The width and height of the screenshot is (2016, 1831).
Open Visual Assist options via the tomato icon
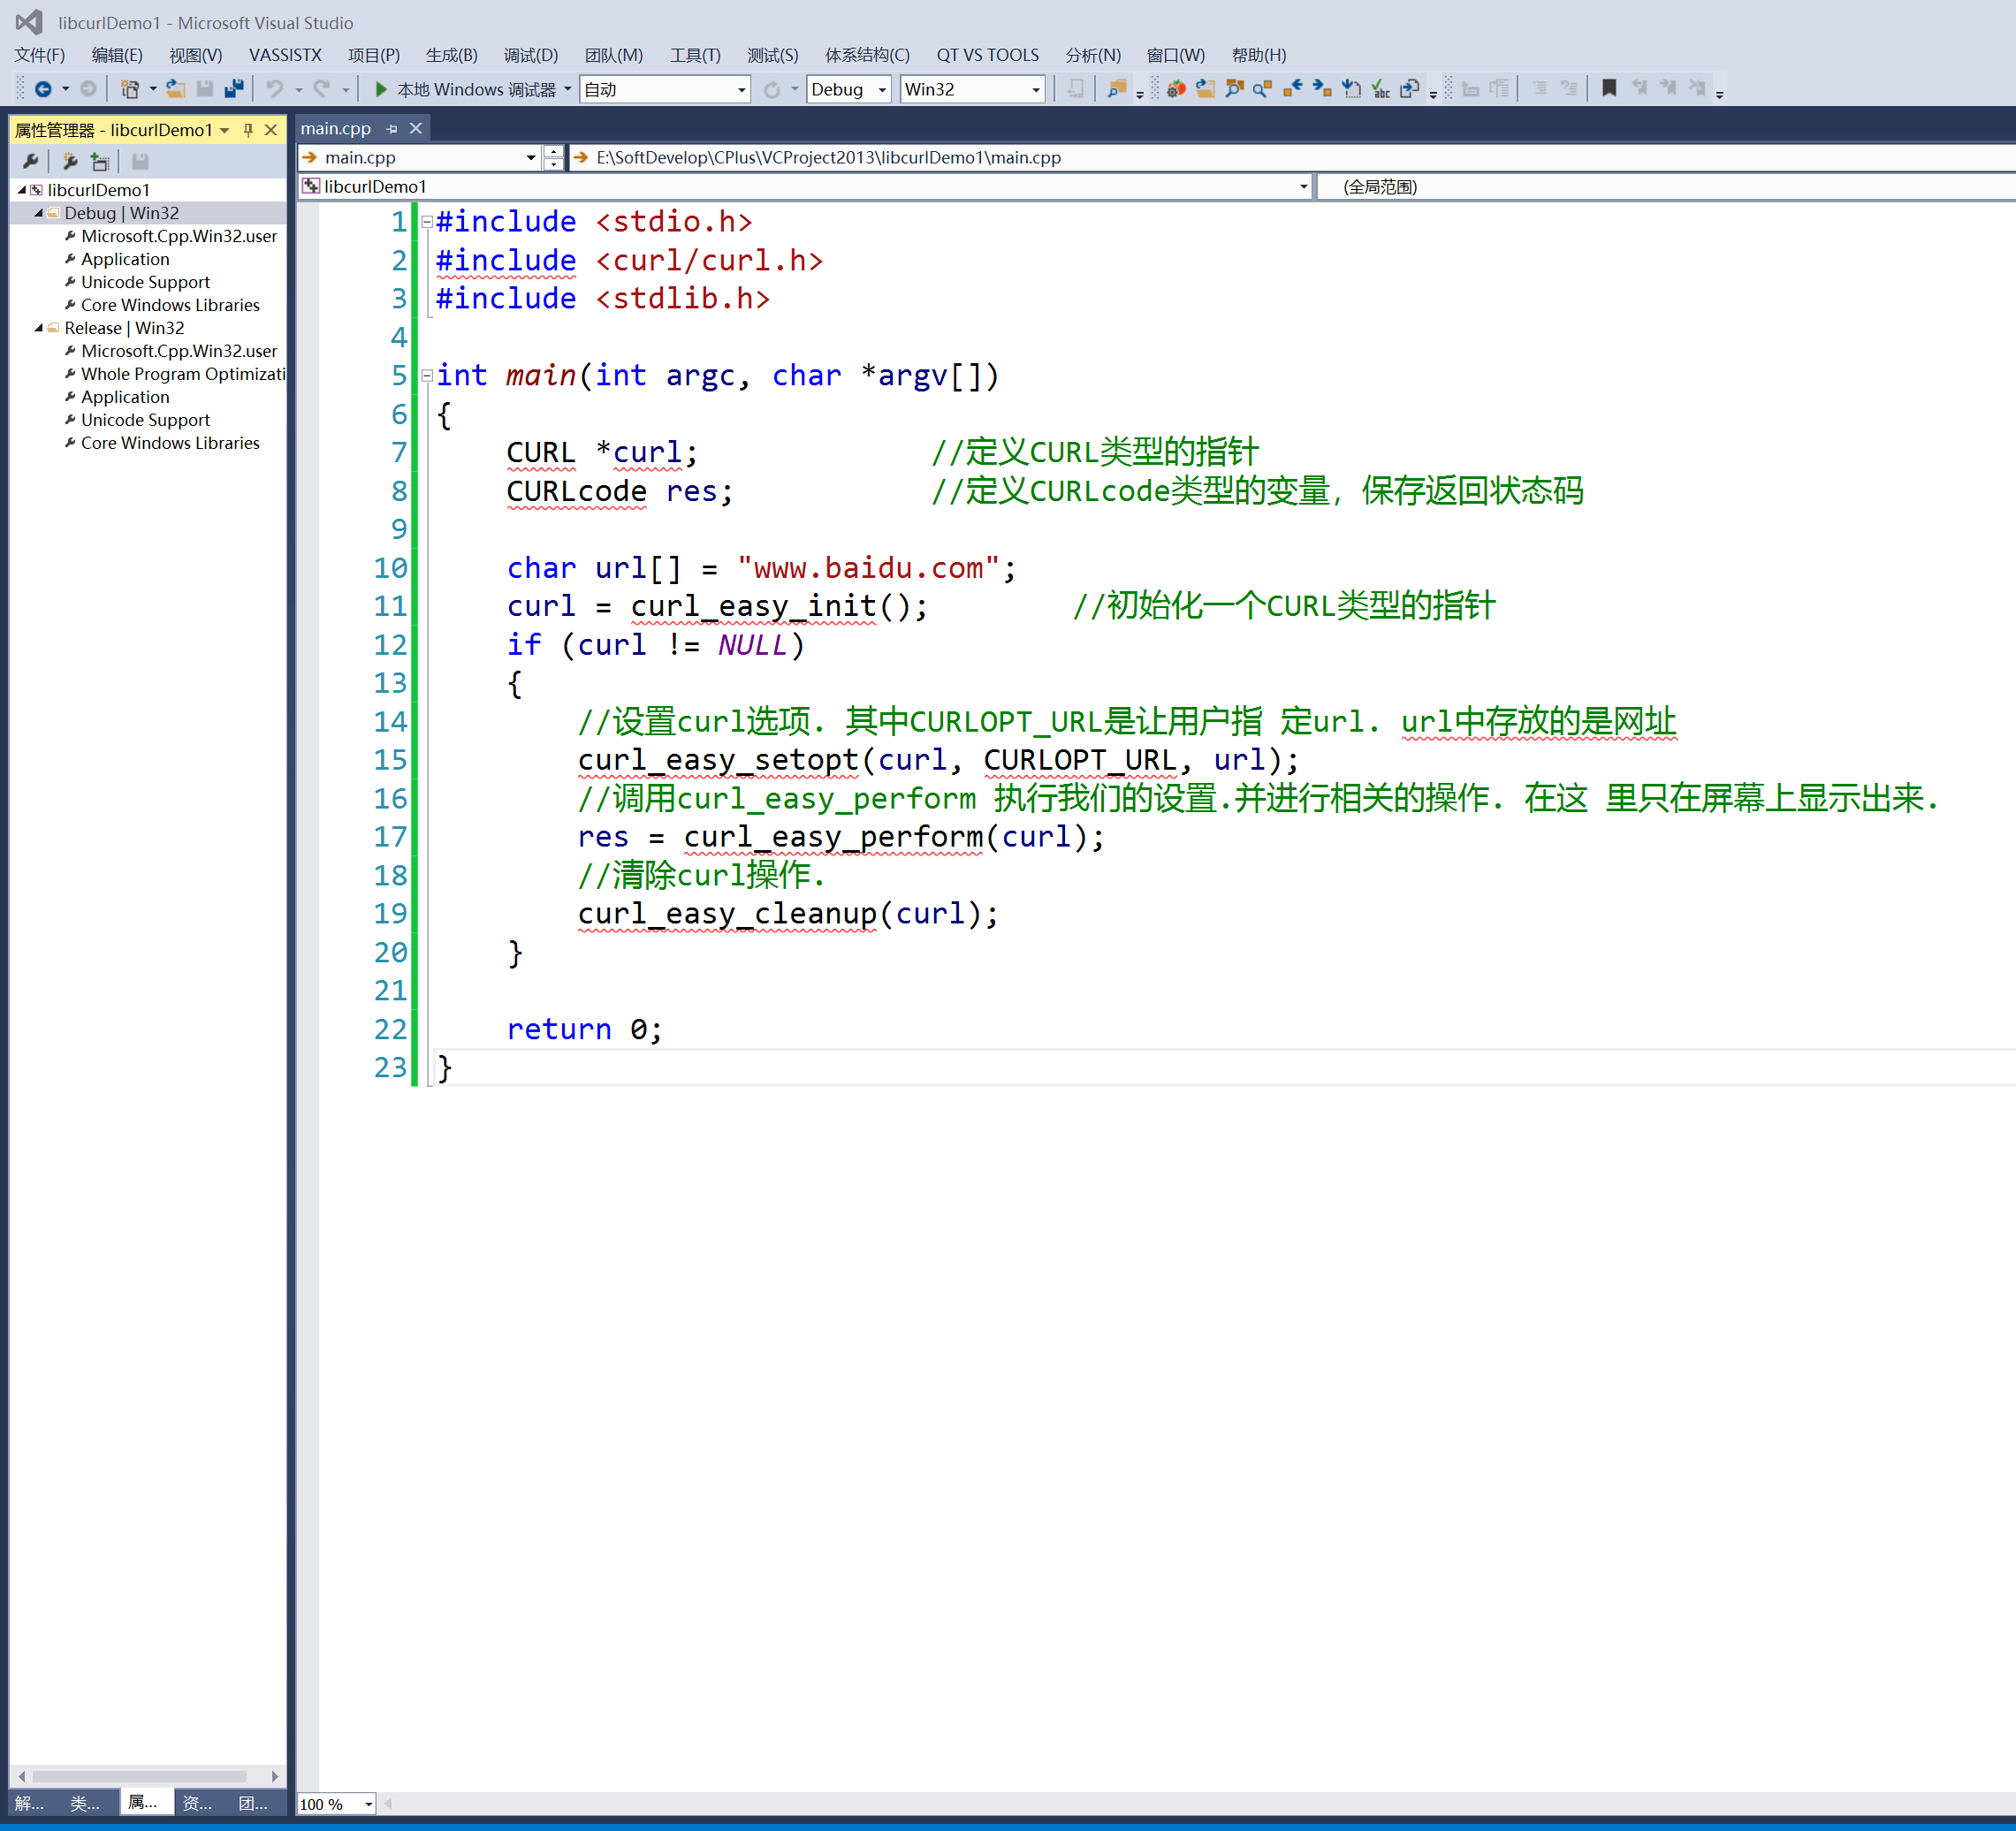click(1176, 88)
